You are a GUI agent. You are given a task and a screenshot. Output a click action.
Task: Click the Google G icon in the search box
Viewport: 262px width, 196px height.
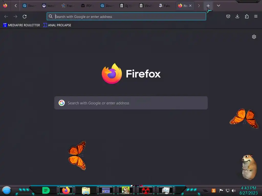click(x=62, y=103)
